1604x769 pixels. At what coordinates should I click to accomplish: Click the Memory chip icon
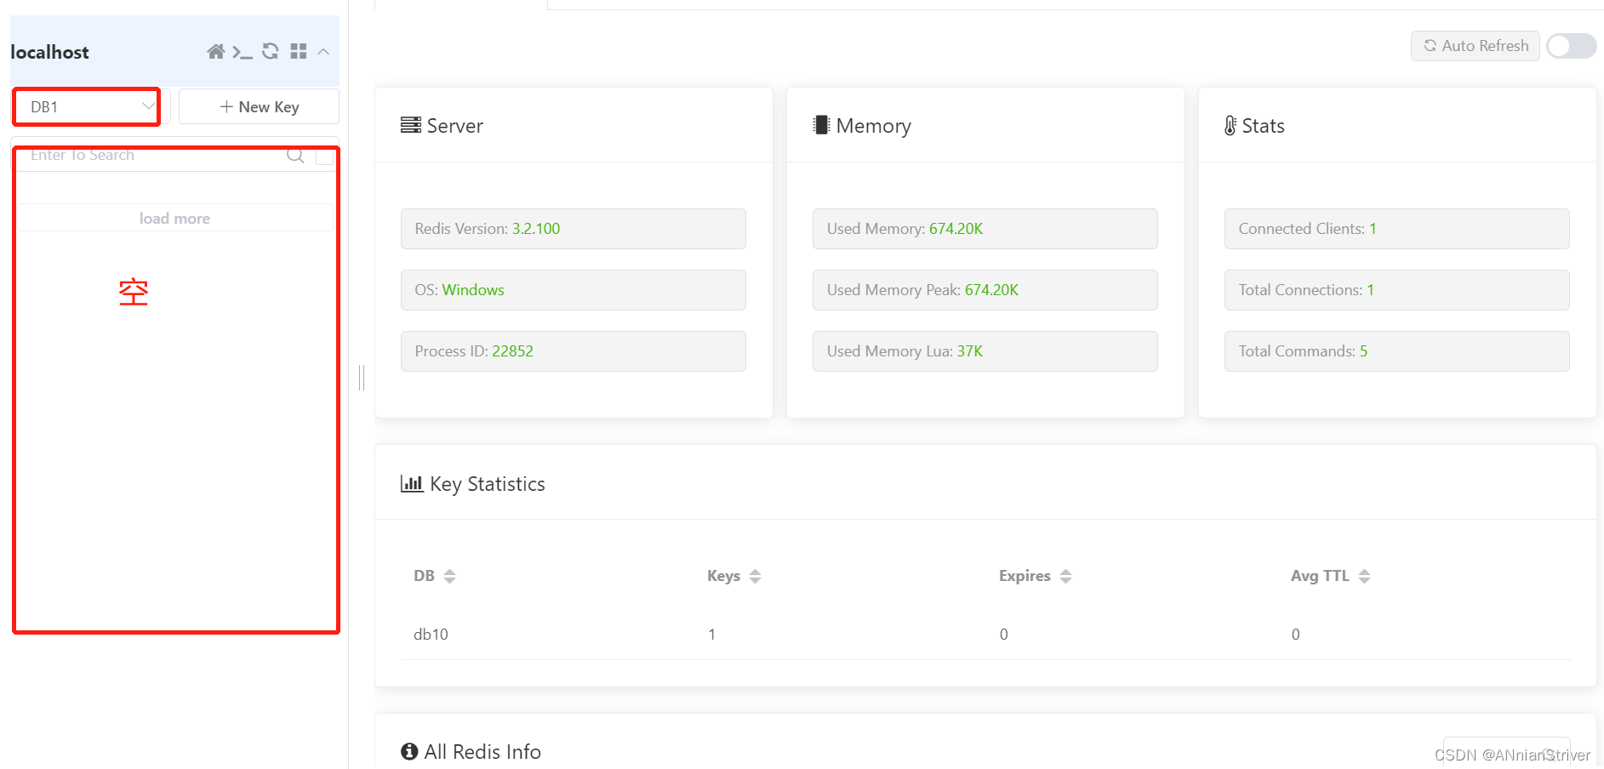(821, 125)
